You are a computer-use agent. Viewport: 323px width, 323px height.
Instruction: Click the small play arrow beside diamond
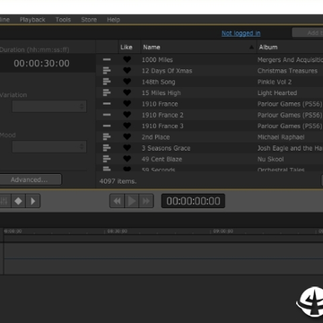point(33,201)
